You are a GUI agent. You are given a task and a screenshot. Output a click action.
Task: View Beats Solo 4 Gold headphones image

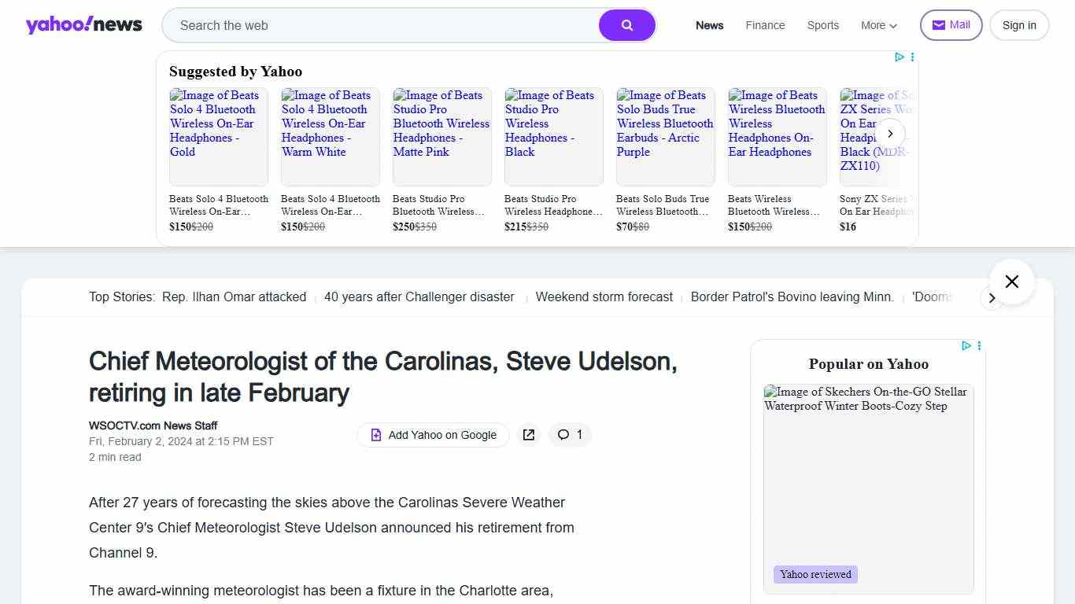point(218,136)
